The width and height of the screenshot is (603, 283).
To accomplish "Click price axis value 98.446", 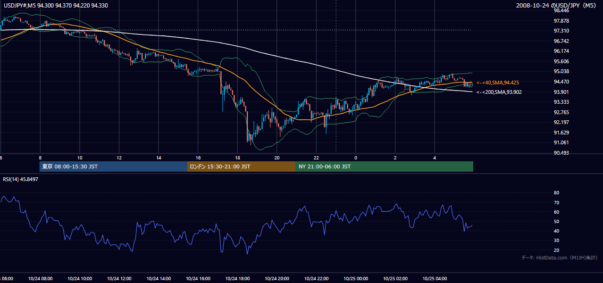I will pyautogui.click(x=561, y=10).
